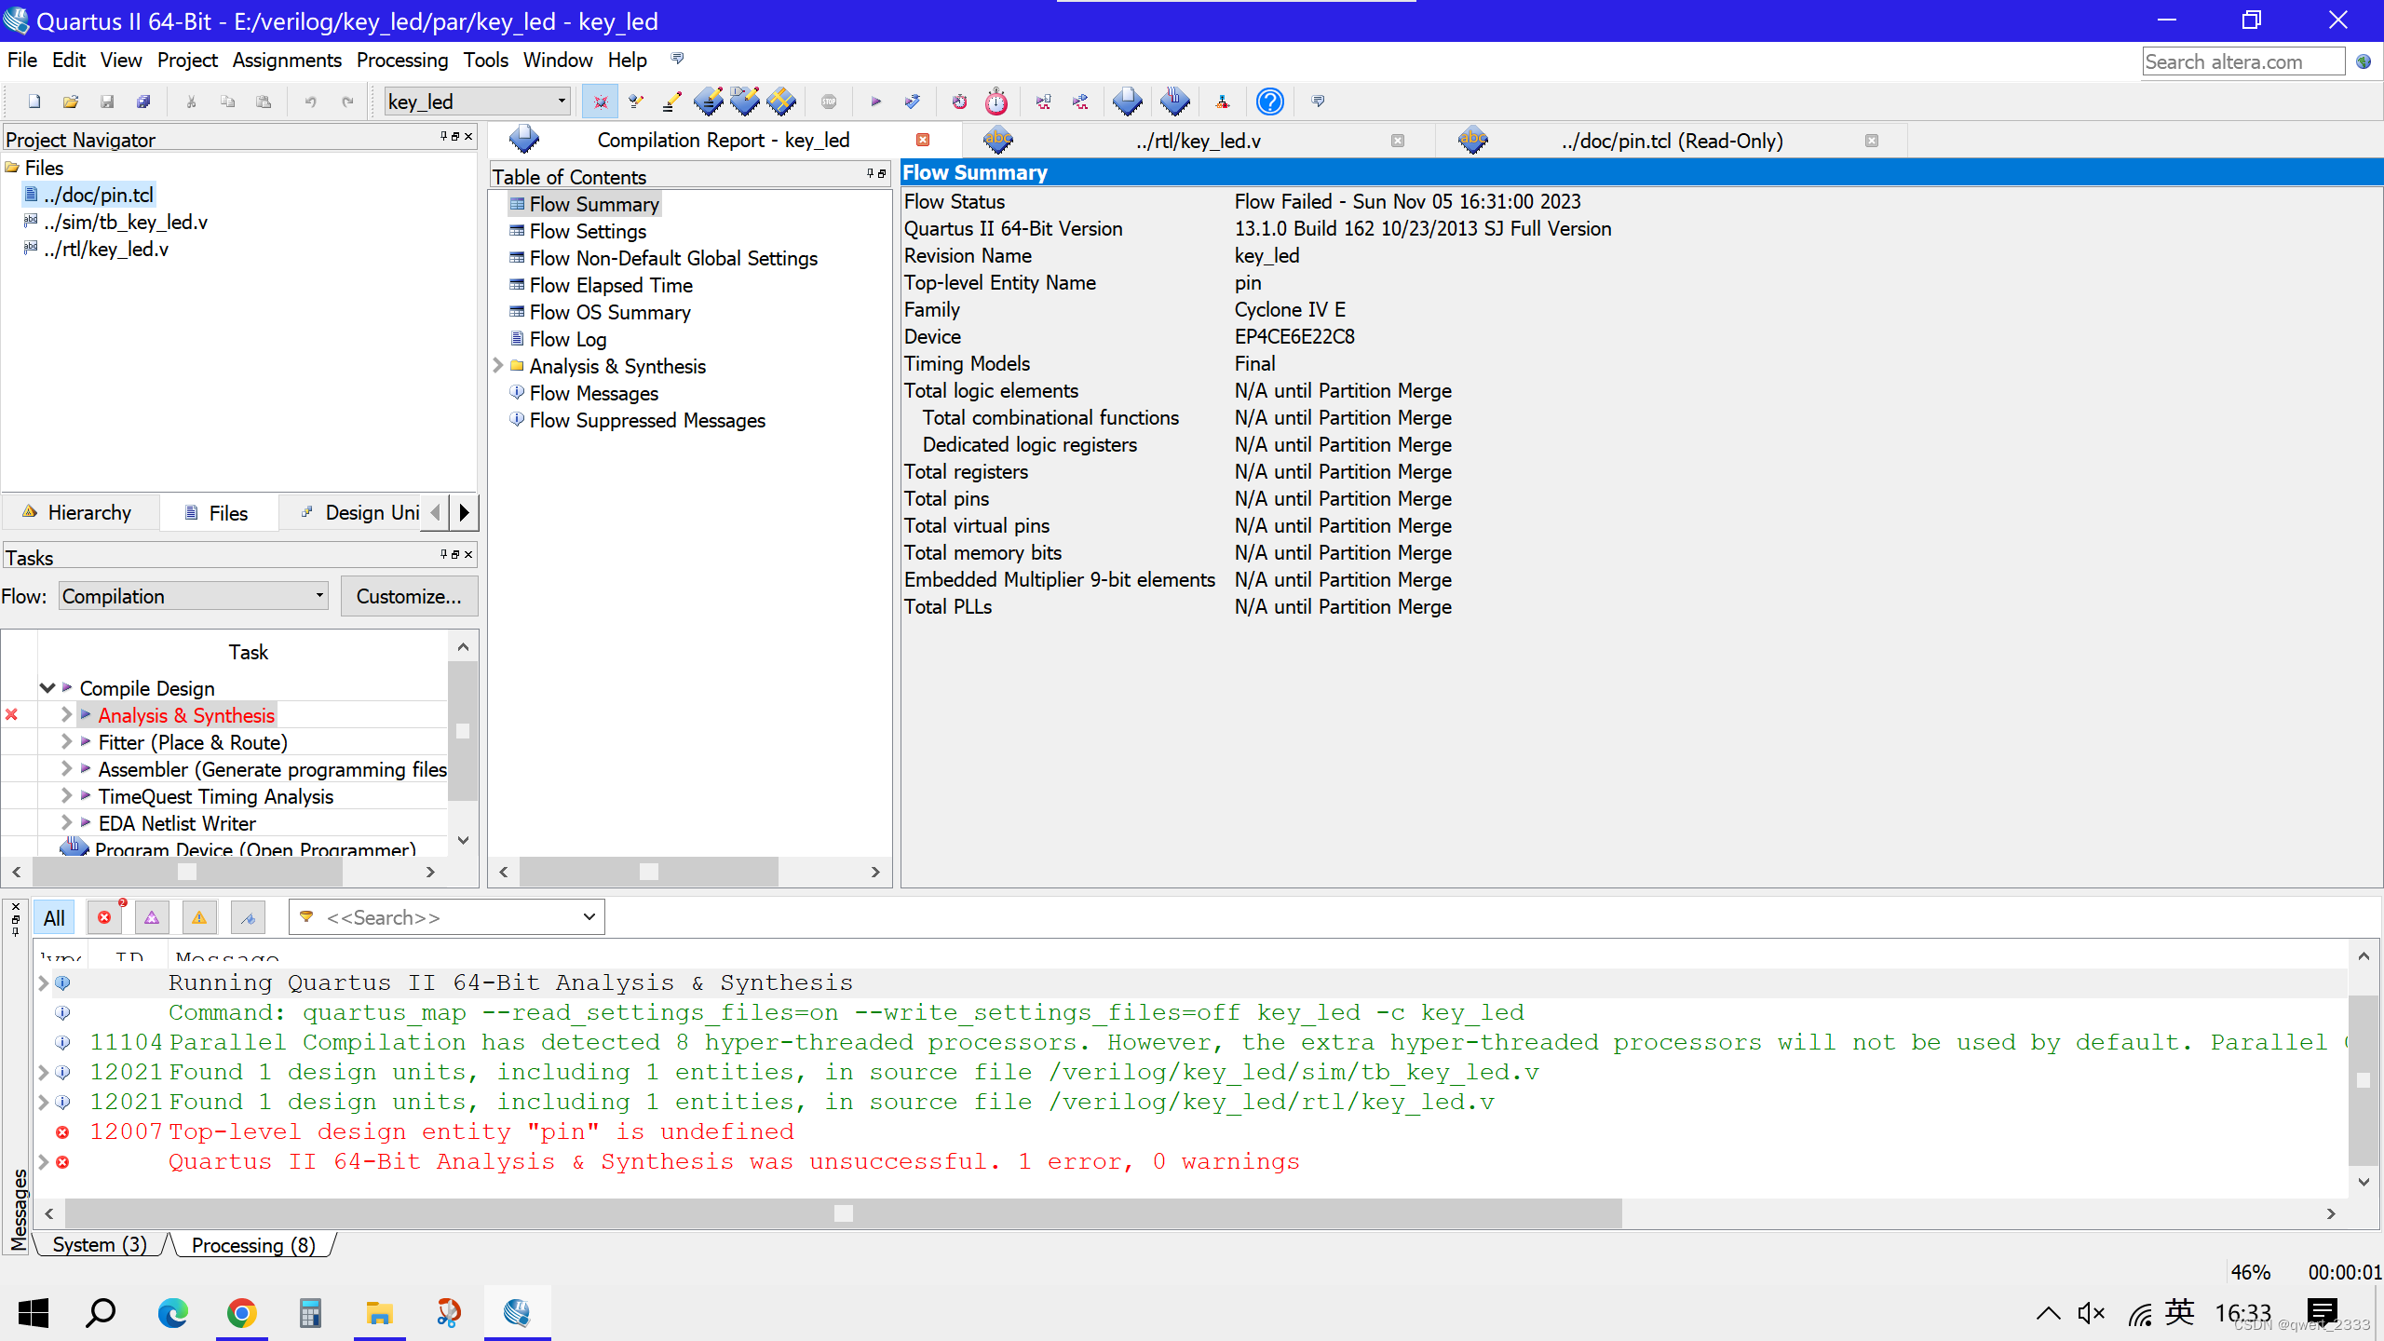The image size is (2384, 1341).
Task: Toggle the warning message filter
Action: (x=199, y=917)
